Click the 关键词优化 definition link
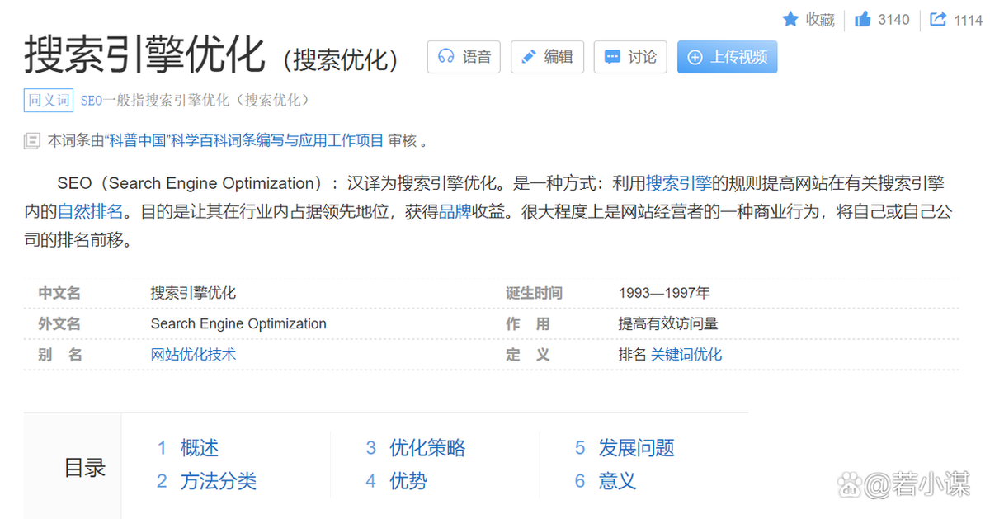The width and height of the screenshot is (990, 519). pyautogui.click(x=686, y=355)
